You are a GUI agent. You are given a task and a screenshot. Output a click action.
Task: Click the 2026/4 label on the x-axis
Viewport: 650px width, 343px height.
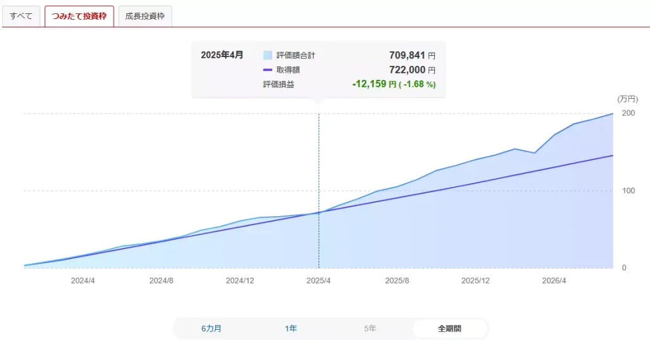[554, 280]
